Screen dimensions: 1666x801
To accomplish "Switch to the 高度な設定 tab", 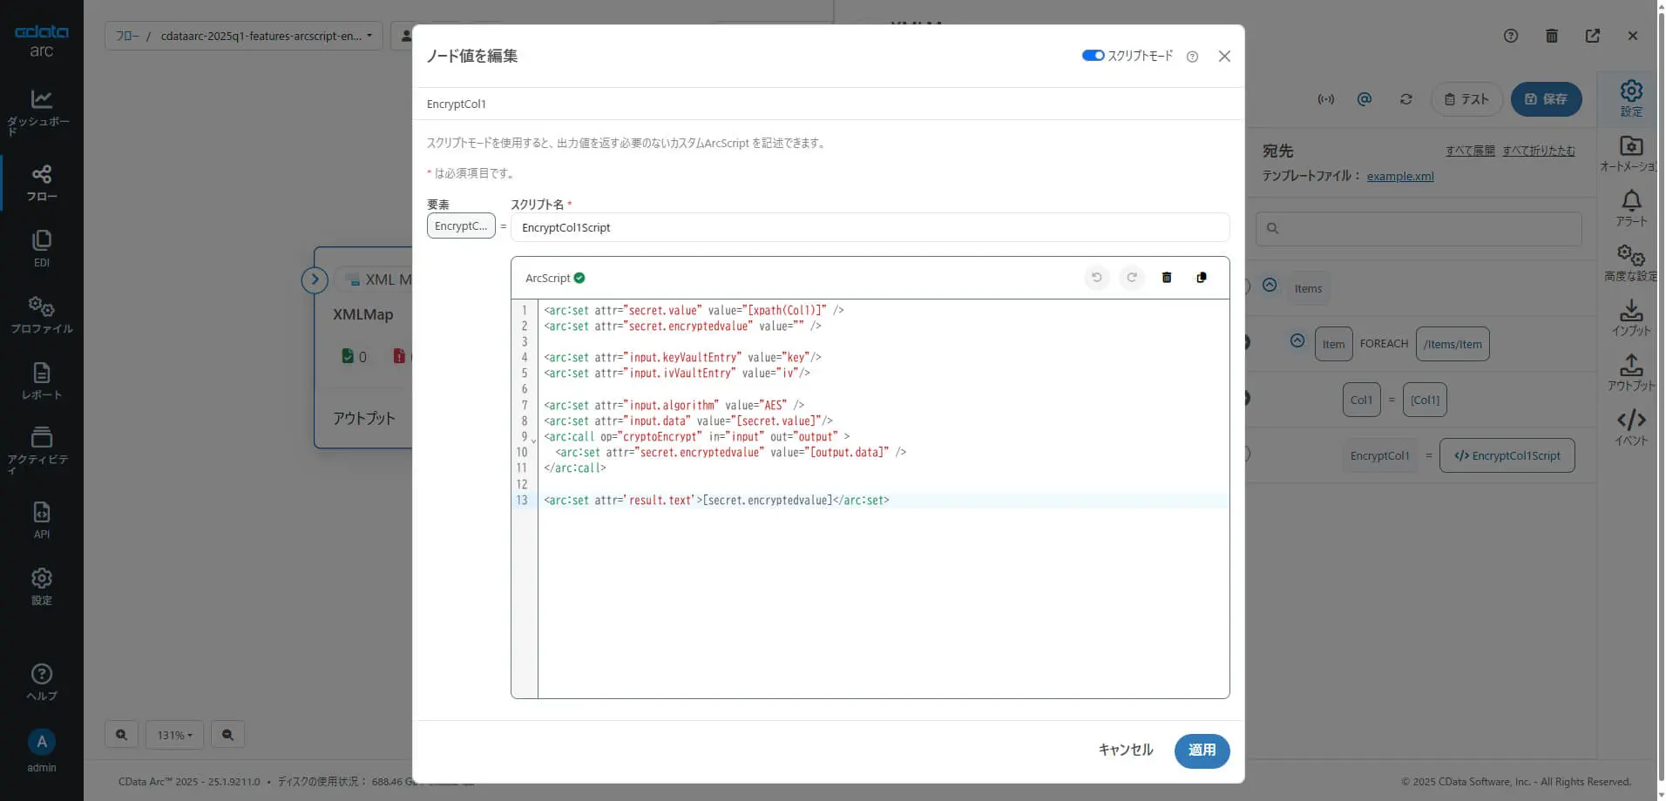I will point(1631,263).
